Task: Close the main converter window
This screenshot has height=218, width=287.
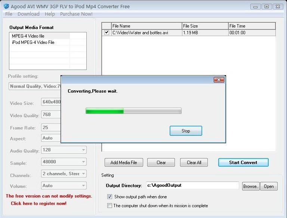Action: tap(278, 7)
